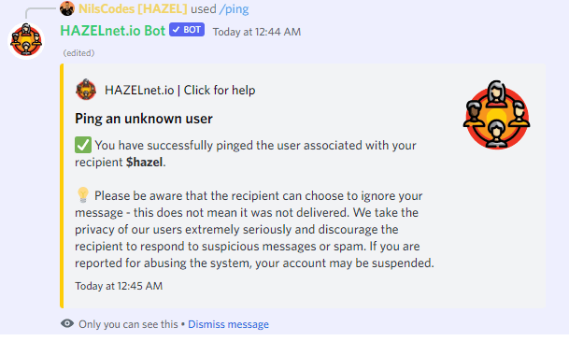Screen dimensions: 569x341
Task: Open NilsCodes small reply avatar
Action: click(67, 8)
